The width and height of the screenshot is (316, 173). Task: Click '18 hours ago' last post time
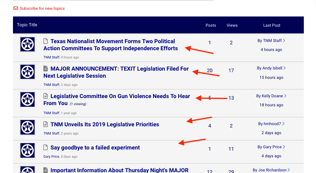pos(271,105)
